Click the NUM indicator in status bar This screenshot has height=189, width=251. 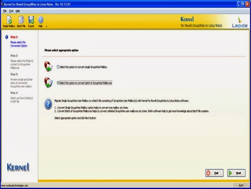241,185
